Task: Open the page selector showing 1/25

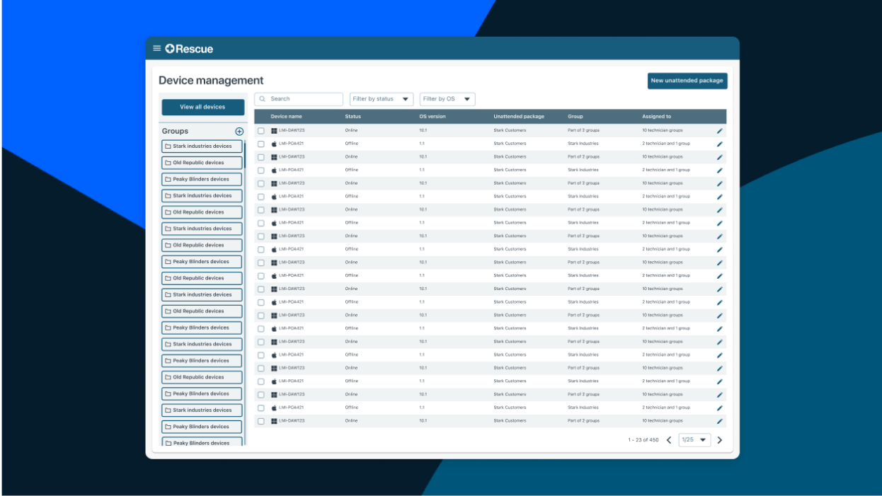Action: [x=694, y=439]
